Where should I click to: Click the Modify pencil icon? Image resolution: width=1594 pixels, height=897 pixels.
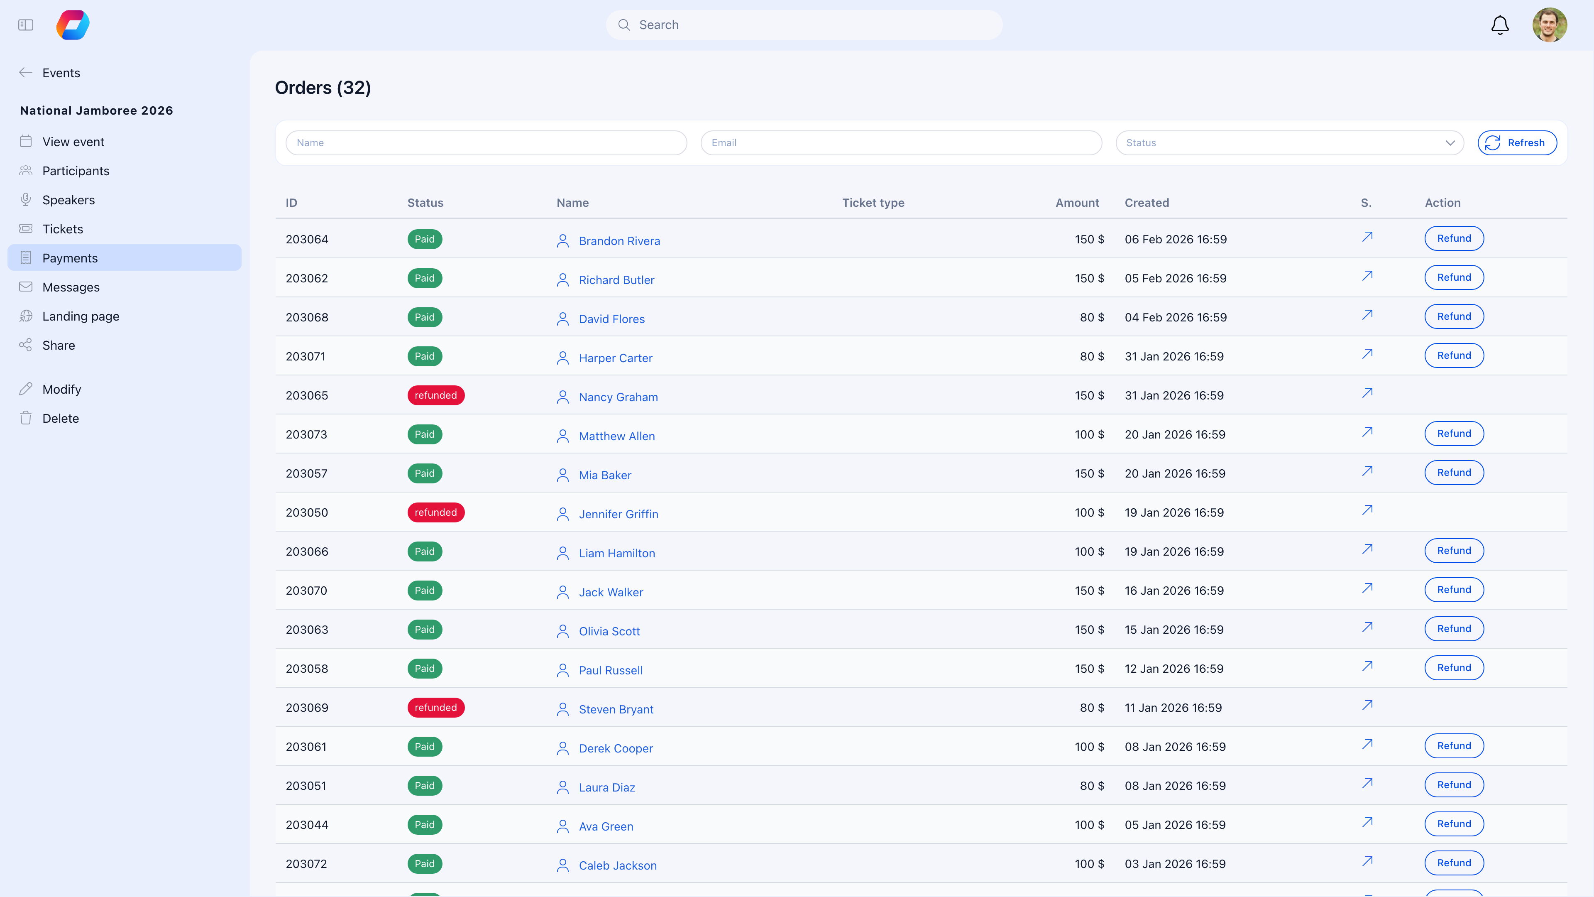point(25,389)
